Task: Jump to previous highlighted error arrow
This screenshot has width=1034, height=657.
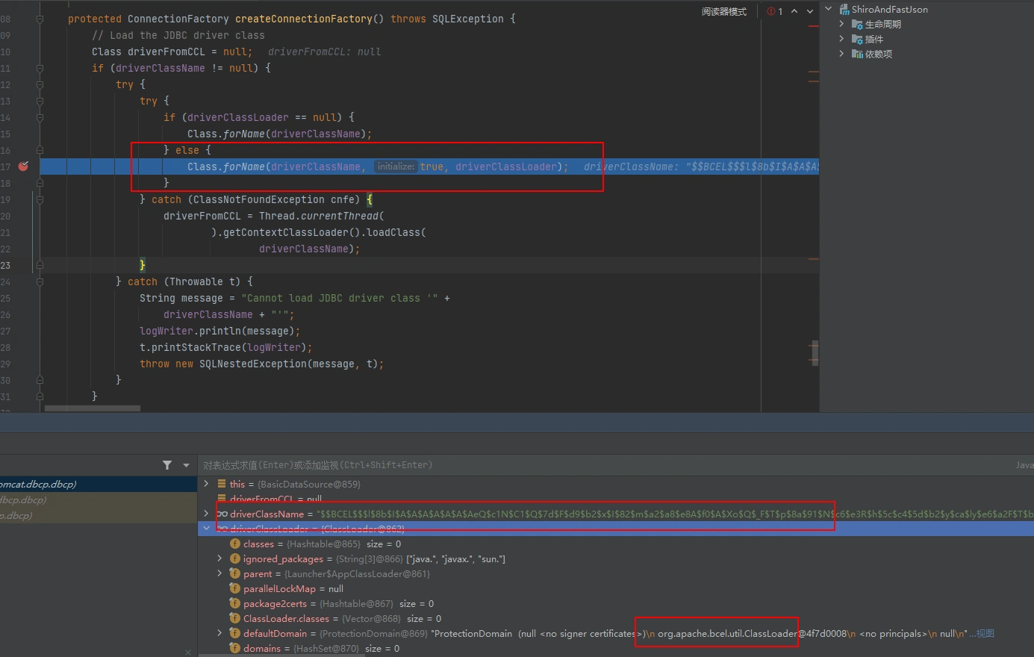Action: 794,11
